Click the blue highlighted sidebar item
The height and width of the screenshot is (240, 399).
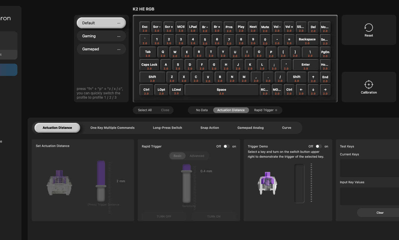(8, 70)
